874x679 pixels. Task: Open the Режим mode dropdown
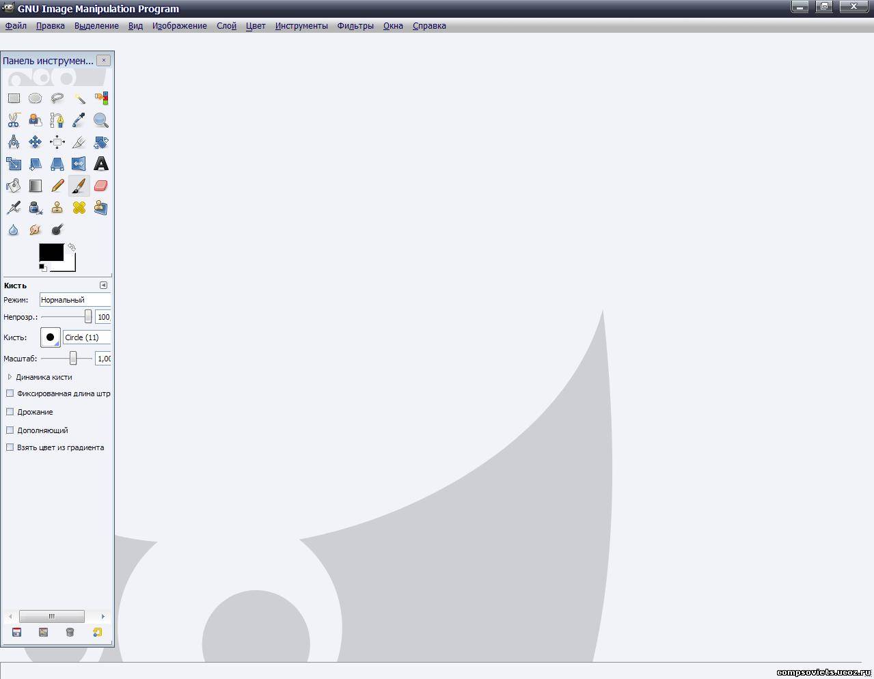click(x=74, y=300)
